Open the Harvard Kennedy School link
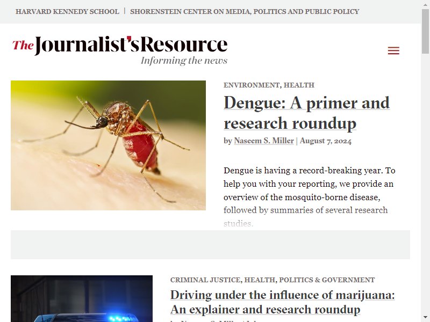 67,11
